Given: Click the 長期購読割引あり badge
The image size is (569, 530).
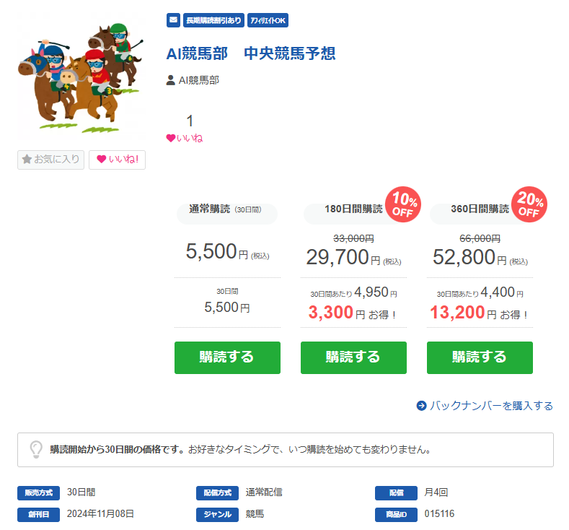Looking at the screenshot, I should tap(213, 20).
